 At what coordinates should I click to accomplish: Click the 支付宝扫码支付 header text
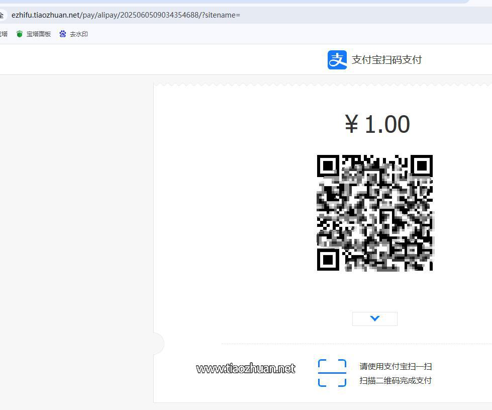(386, 60)
